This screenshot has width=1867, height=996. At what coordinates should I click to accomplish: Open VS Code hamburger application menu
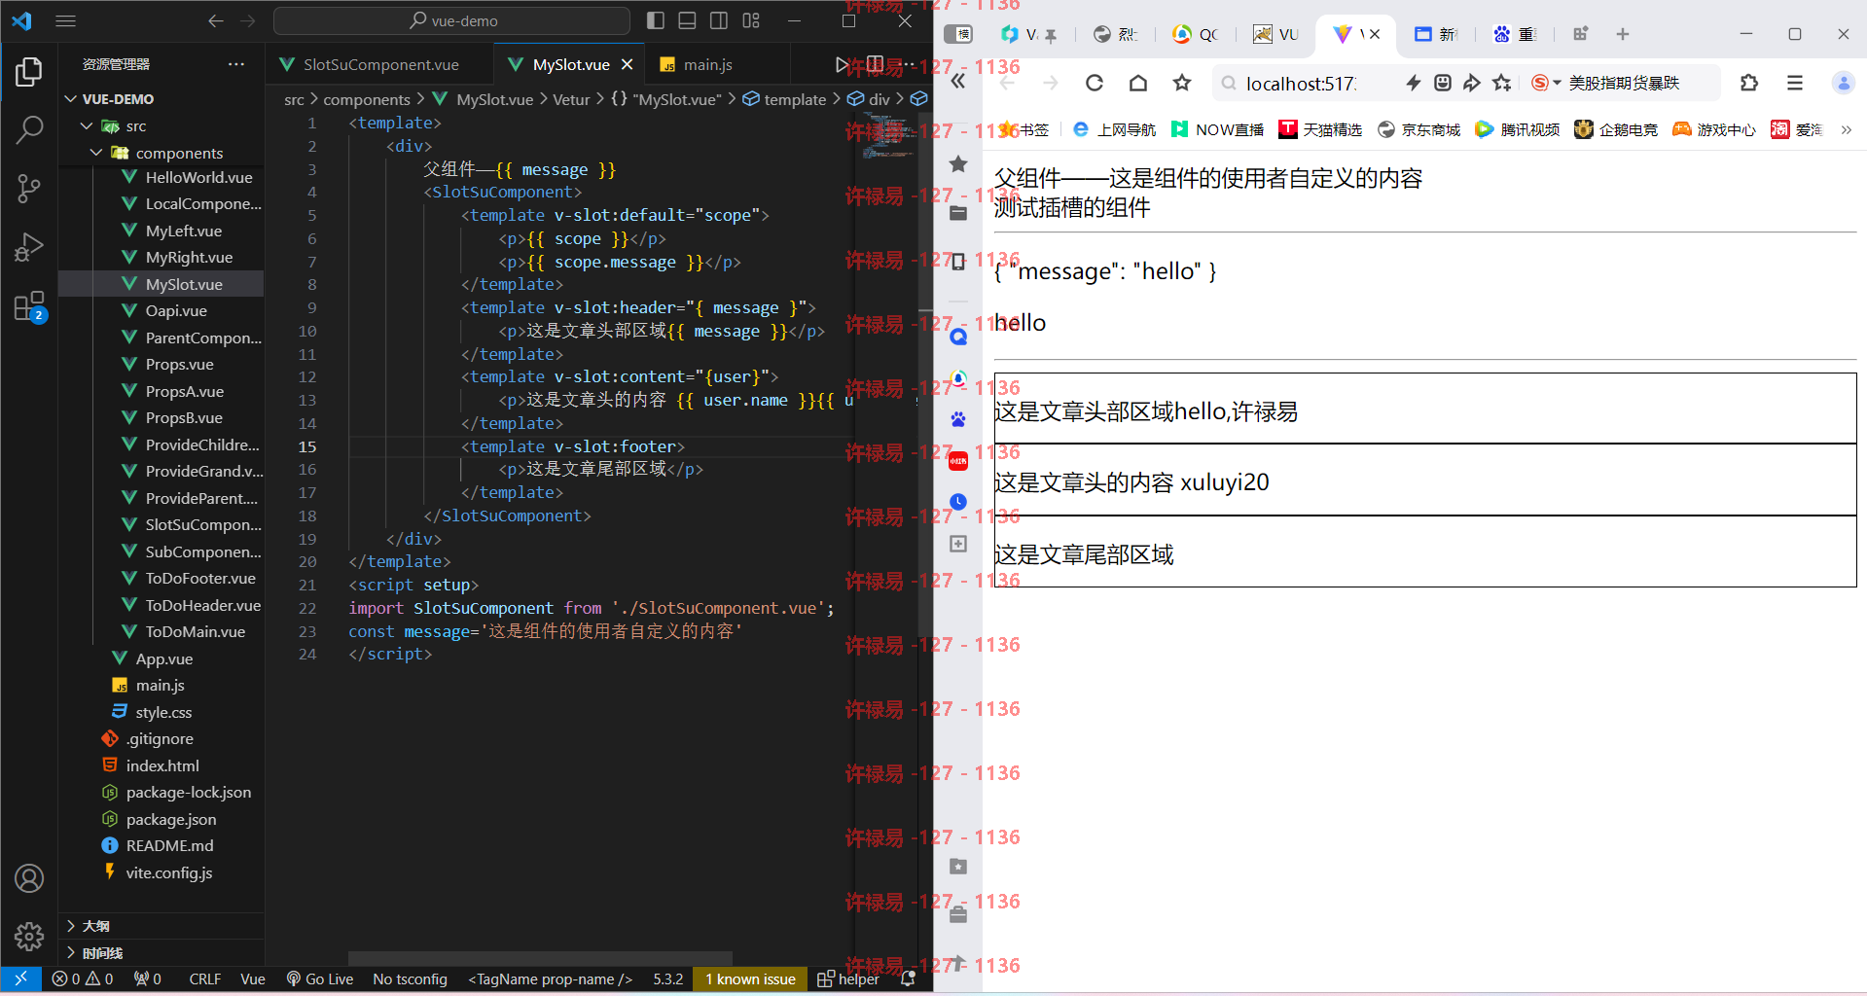point(66,20)
